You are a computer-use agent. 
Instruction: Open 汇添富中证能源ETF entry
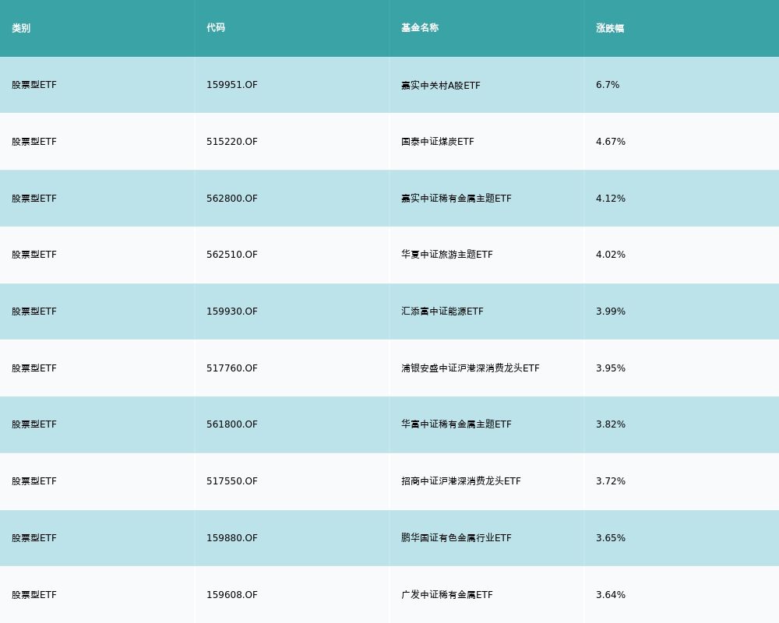pos(442,311)
